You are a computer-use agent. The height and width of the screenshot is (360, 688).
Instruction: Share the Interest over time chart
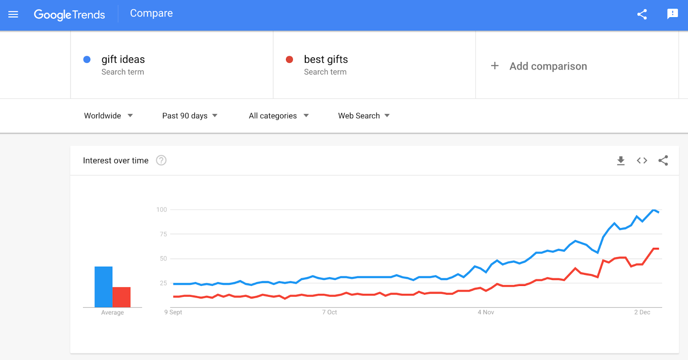pyautogui.click(x=663, y=160)
